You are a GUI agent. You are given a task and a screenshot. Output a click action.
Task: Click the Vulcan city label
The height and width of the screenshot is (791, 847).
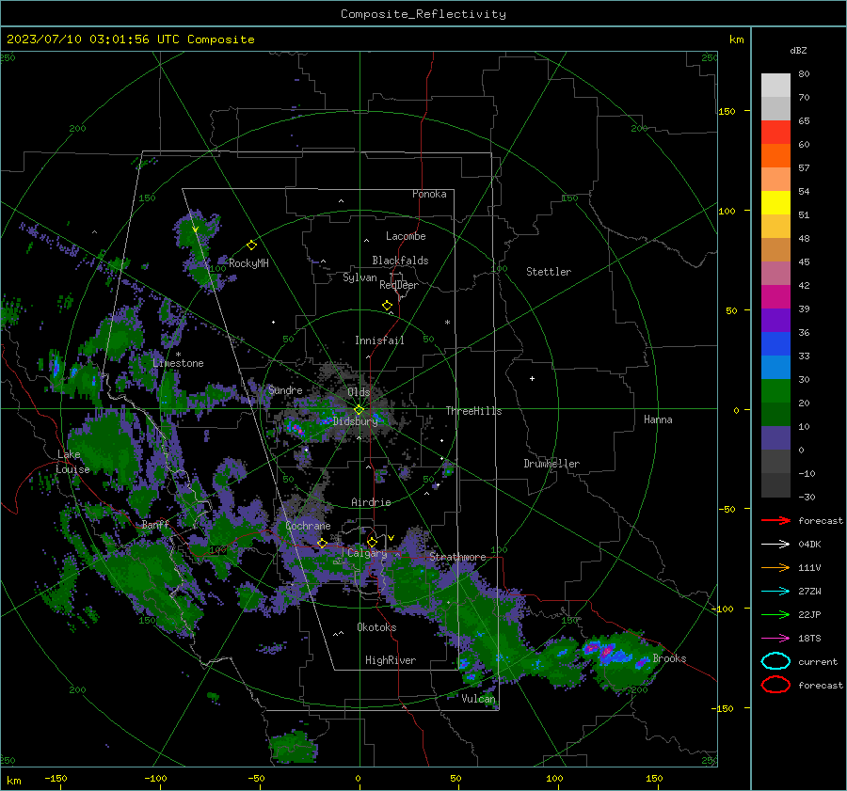click(x=478, y=699)
